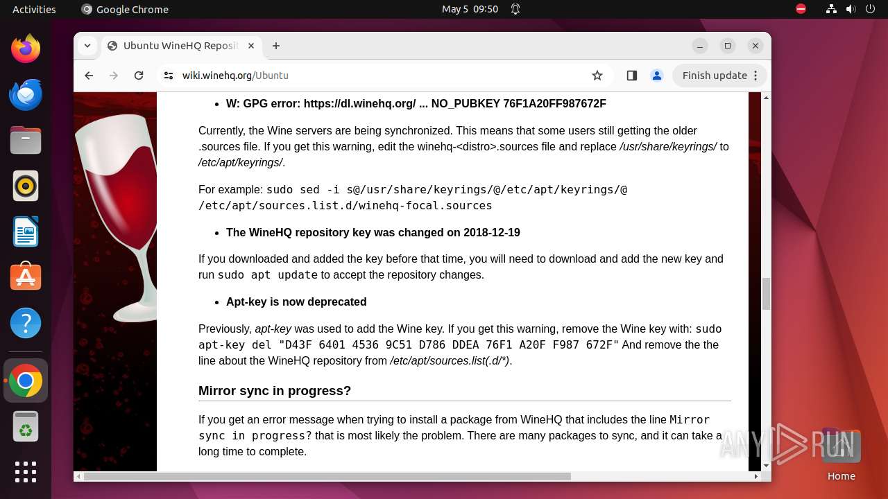Click the scroll up arrow of page
This screenshot has height=499, width=888.
767,98
